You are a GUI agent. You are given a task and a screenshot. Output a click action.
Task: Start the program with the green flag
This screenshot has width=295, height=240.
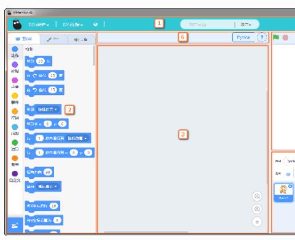(x=276, y=37)
